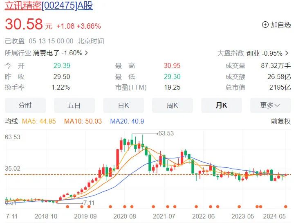
Task: Click the 换手率 value 1.22%
Action: coord(61,87)
